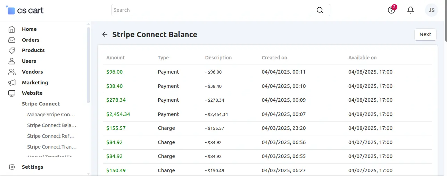Click the Home house icon
The image size is (447, 176).
point(12,29)
